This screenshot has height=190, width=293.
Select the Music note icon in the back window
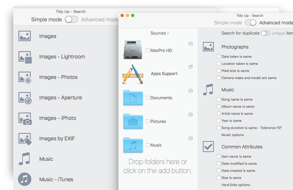(24, 159)
